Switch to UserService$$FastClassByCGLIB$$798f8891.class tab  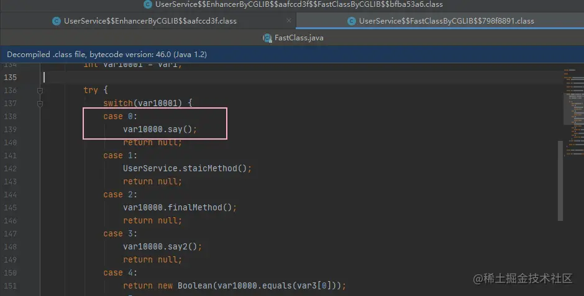(442, 21)
